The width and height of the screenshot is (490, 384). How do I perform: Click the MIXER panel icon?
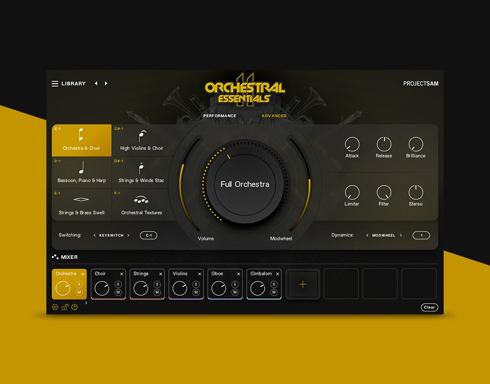[55, 257]
